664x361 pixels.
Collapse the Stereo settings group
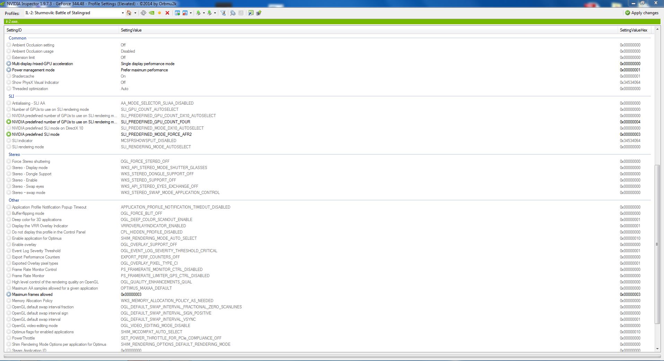click(14, 155)
